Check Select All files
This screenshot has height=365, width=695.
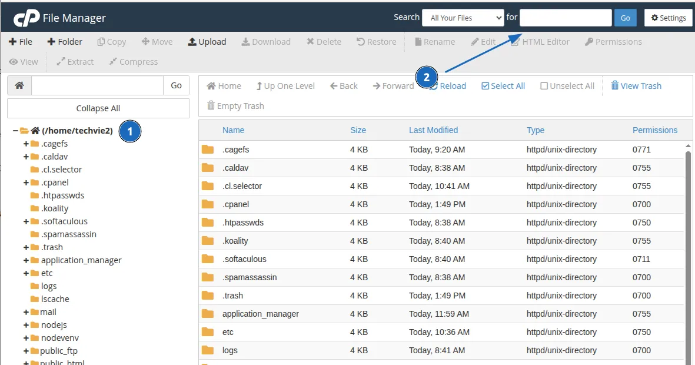pyautogui.click(x=485, y=86)
